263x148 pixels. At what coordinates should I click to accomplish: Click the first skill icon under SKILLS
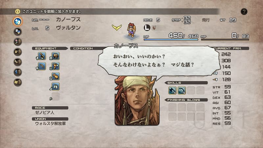(x=172, y=90)
